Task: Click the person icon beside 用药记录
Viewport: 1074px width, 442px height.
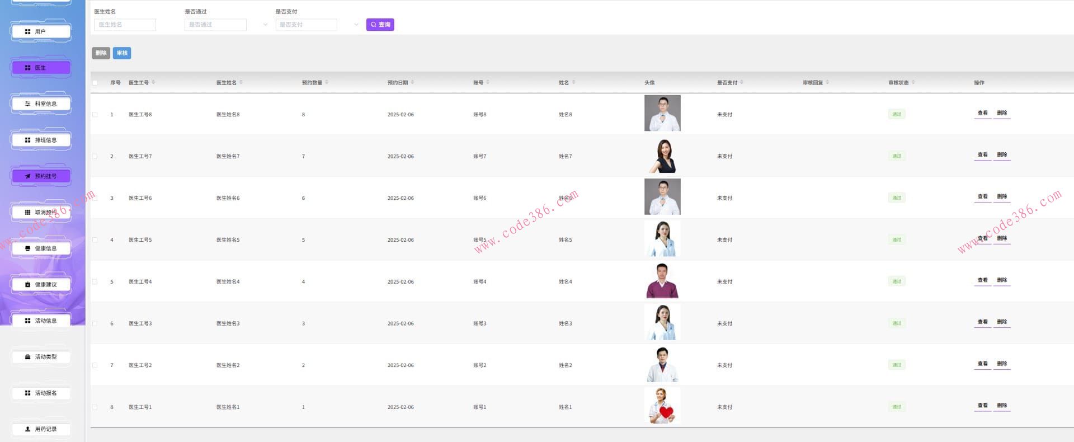Action: coord(27,429)
